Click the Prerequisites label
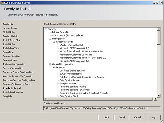The width and height of the screenshot is (164, 123). (x=58, y=39)
